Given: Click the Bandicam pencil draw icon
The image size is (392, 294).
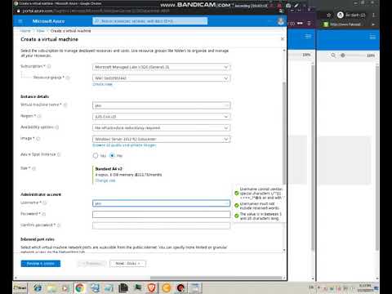Looking at the screenshot, I should click(296, 6).
